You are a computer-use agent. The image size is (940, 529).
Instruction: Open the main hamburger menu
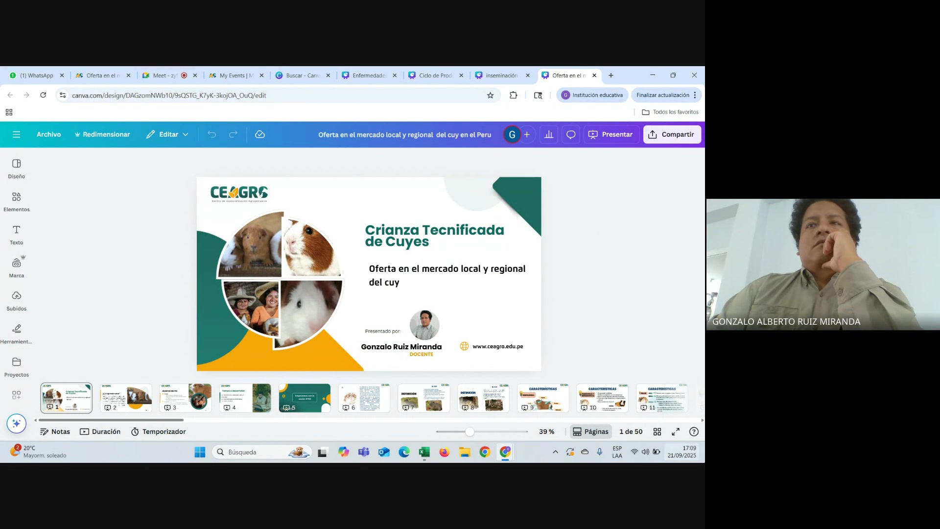16,134
